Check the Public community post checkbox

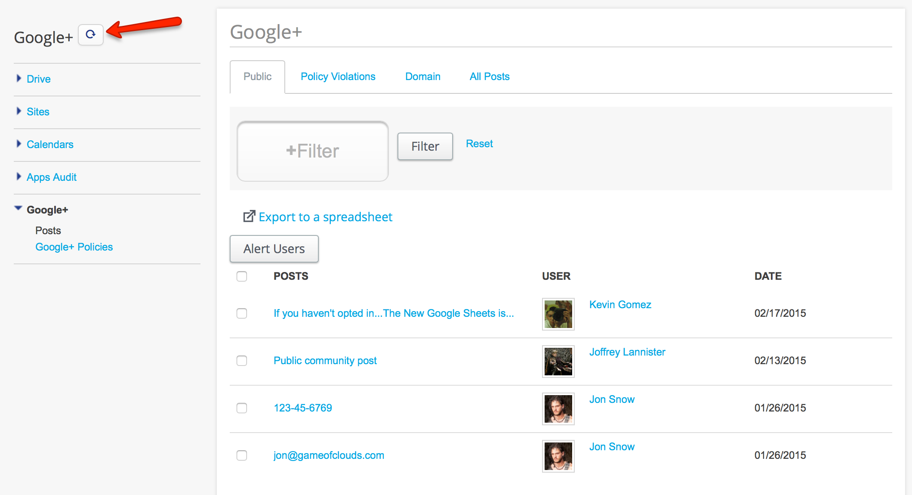coord(242,361)
